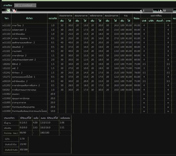Click the สอบกลางภาค group header
This screenshot has width=176, height=156.
pos(81,16)
